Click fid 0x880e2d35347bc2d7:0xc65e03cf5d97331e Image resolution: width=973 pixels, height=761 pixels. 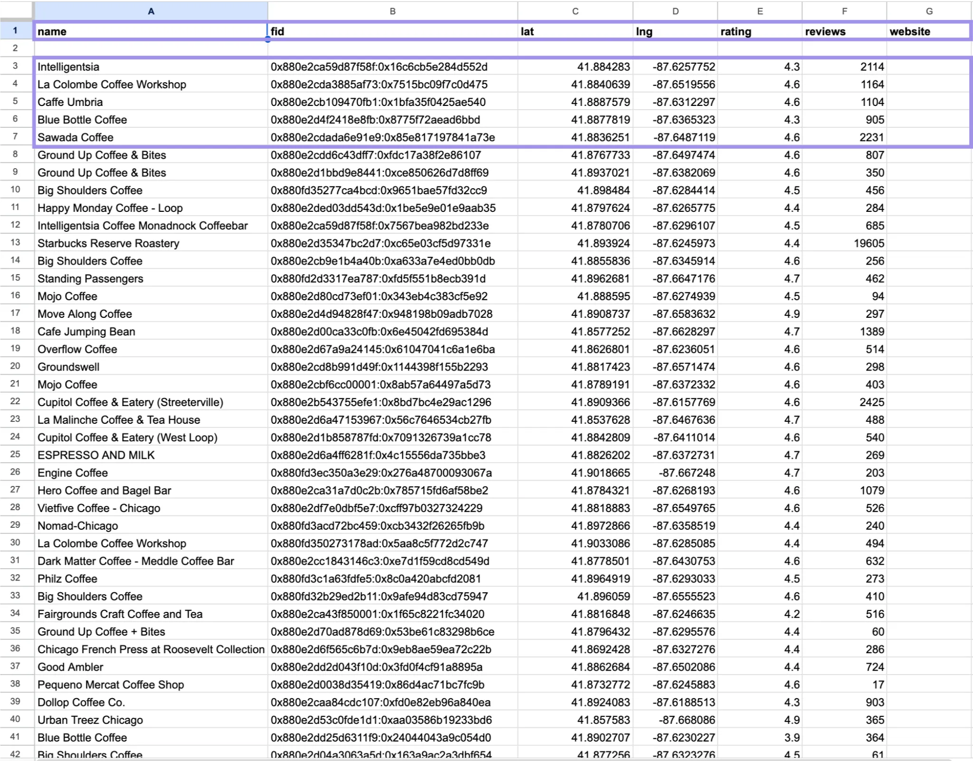(392, 243)
